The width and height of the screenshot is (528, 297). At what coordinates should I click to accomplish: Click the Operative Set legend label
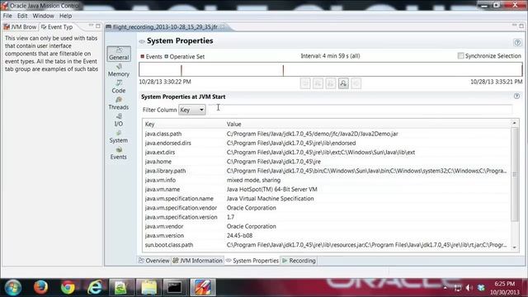click(187, 57)
